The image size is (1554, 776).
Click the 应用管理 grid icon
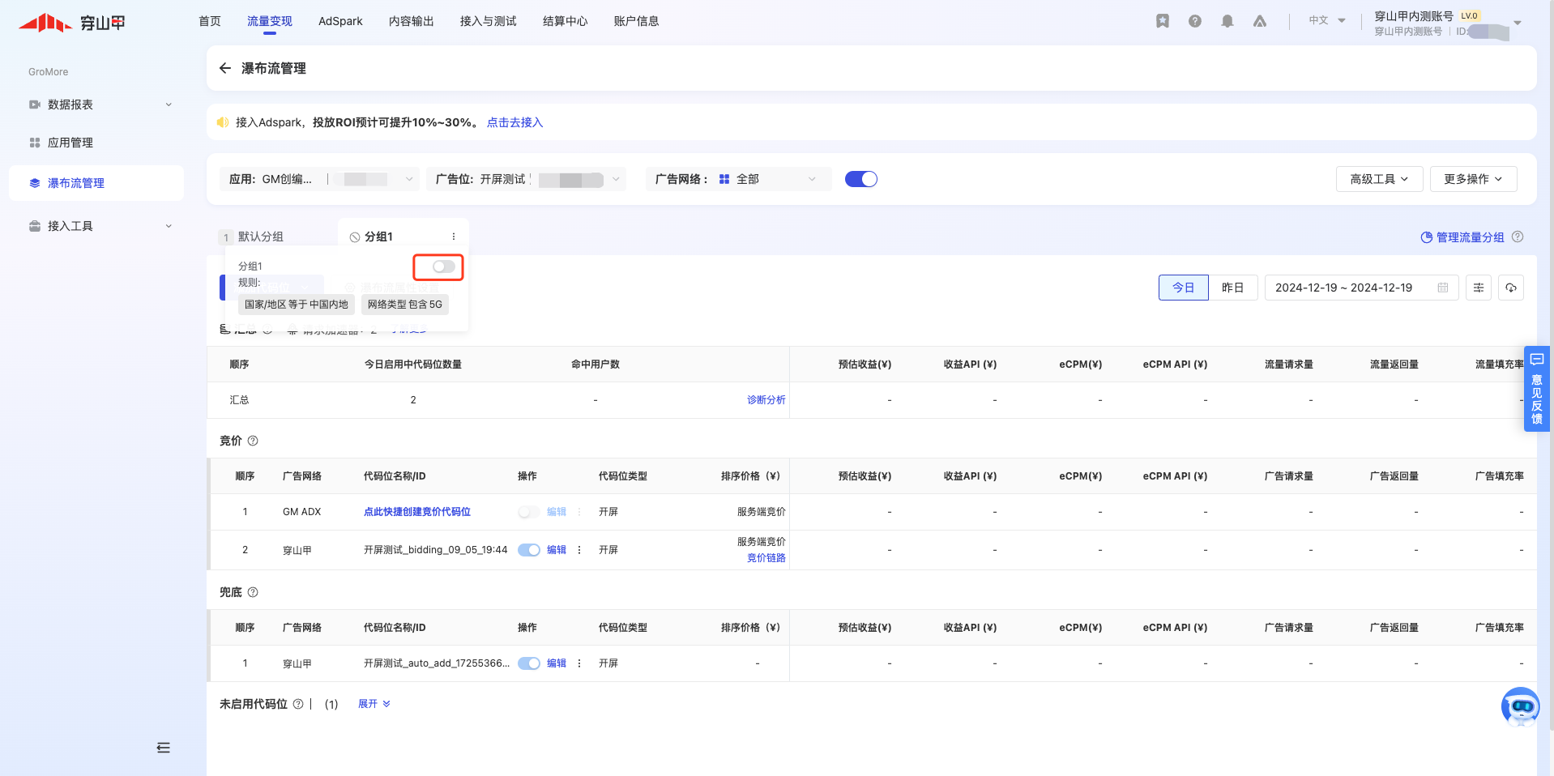(35, 143)
